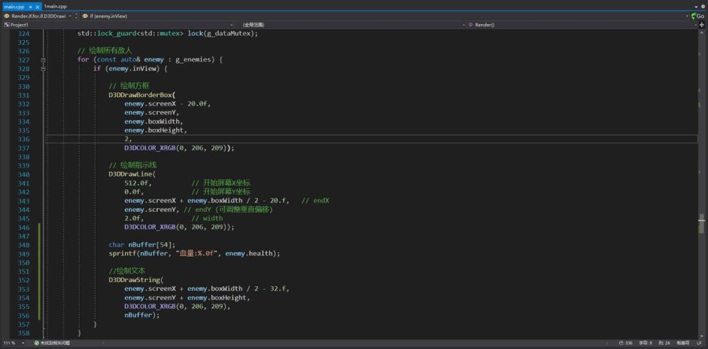The width and height of the screenshot is (708, 349).
Task: Select the main.cpp tab
Action: pyautogui.click(x=14, y=6)
